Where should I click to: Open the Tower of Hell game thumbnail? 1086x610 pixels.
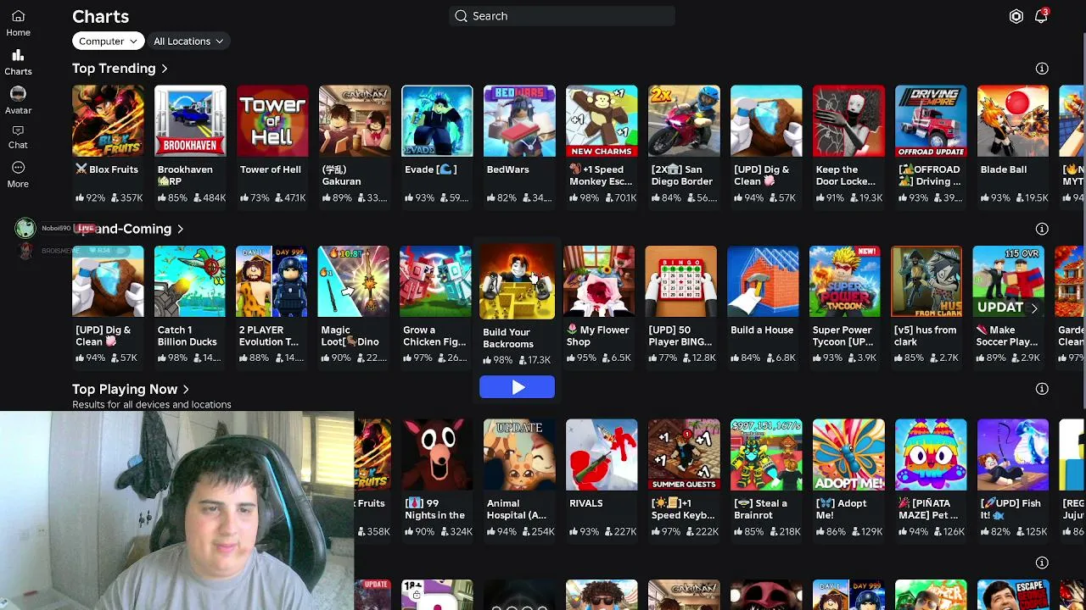coord(272,121)
